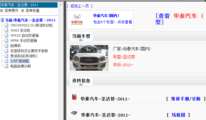Screen dimensions: 206x120
Task: Click the text 厂家:华泰汽车(国内)
Action: [x=132, y=49]
